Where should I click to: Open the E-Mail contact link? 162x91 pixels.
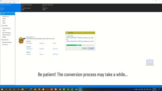(54, 43)
